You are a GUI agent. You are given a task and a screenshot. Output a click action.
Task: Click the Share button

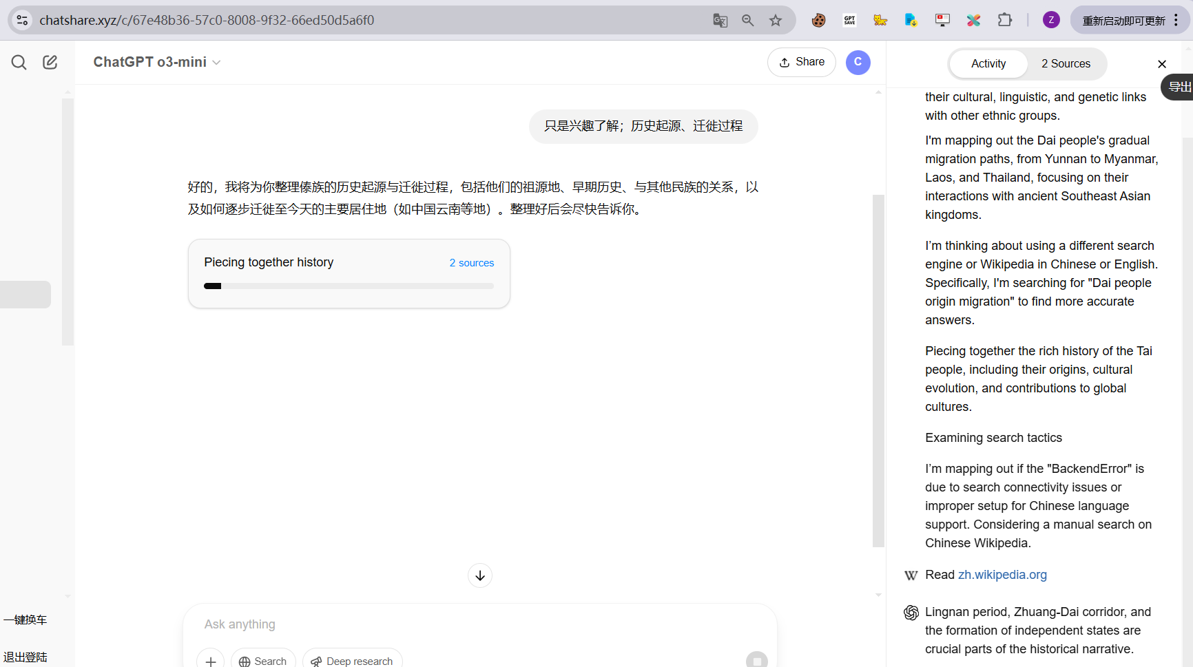click(x=802, y=62)
